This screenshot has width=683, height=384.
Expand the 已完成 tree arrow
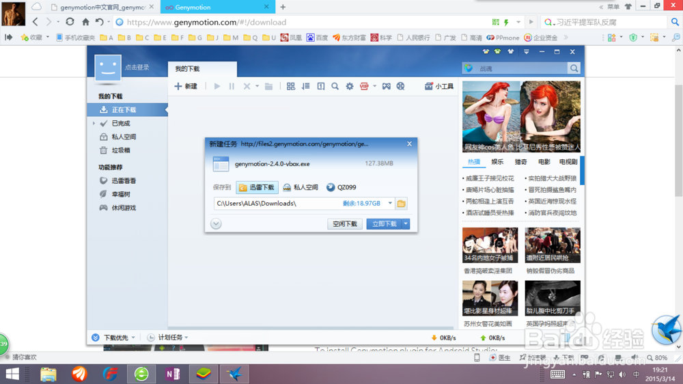[x=94, y=124]
